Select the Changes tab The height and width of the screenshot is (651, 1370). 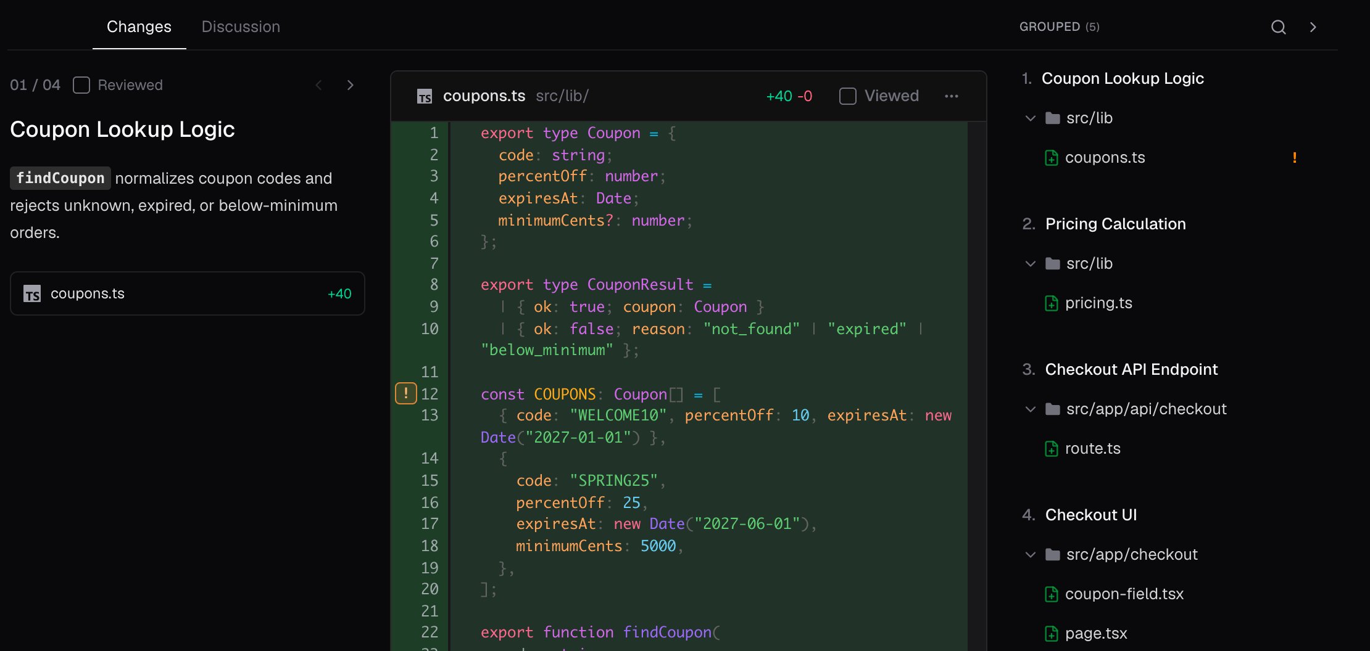pos(139,27)
